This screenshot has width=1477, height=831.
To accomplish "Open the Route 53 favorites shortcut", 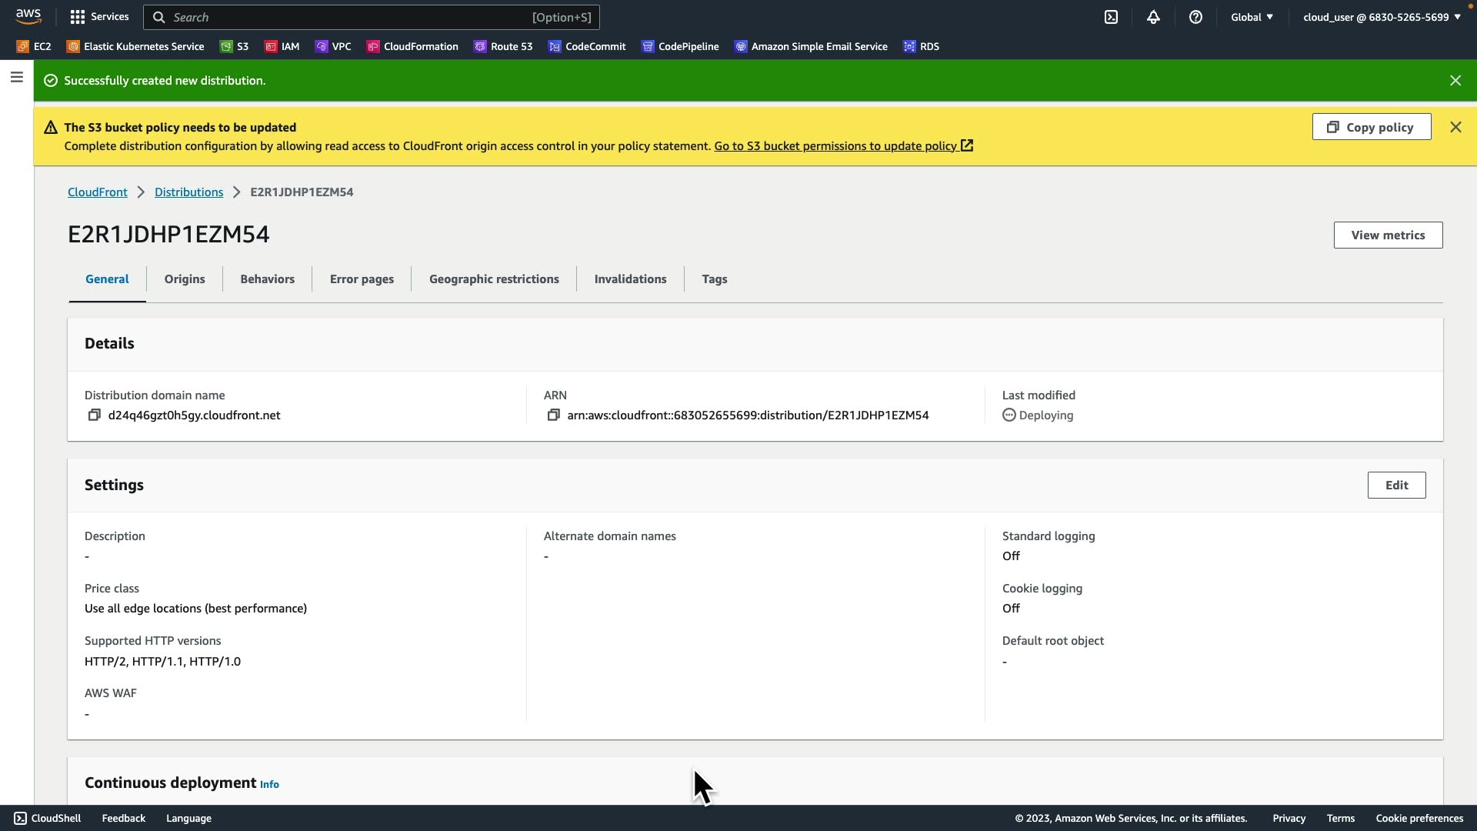I will point(503,47).
